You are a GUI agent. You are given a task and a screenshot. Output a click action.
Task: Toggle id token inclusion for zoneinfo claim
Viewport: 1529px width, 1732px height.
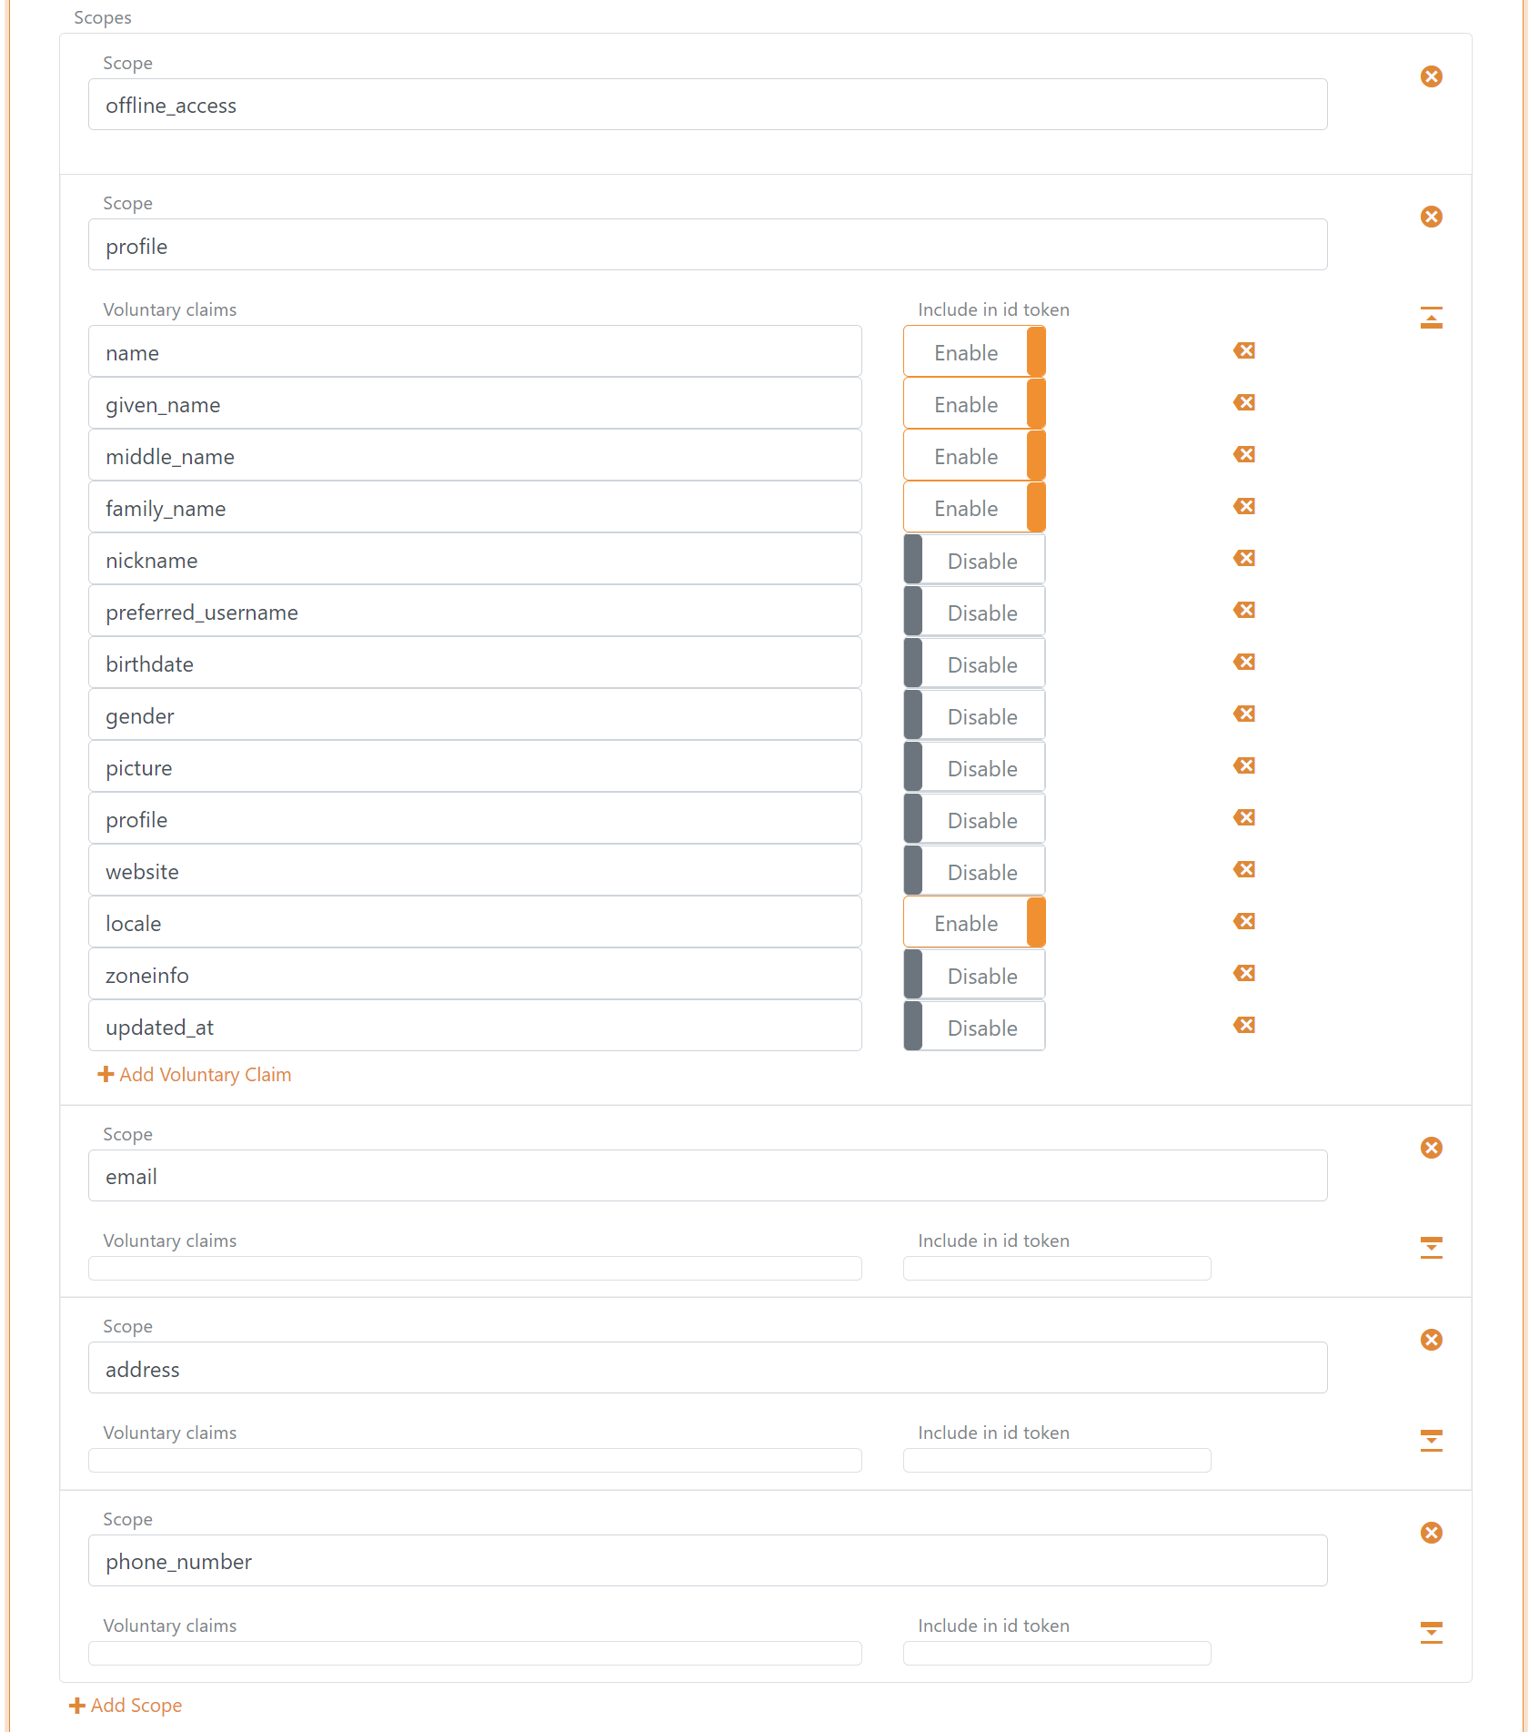coord(973,976)
